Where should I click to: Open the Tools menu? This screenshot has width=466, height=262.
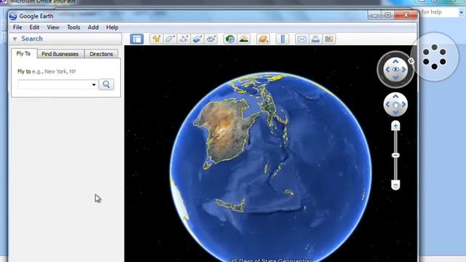74,28
